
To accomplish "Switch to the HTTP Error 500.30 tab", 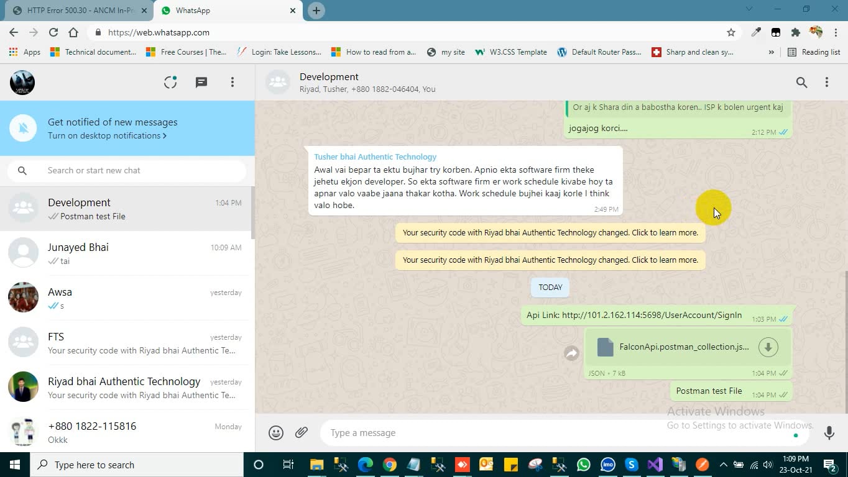I will pyautogui.click(x=81, y=11).
